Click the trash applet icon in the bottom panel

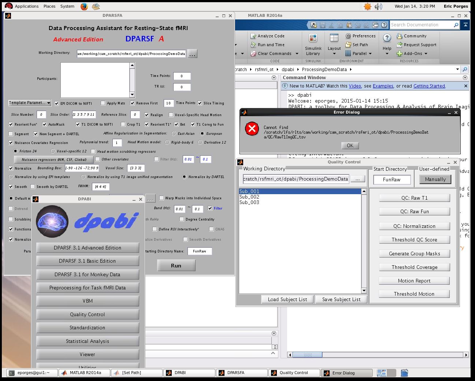(404, 373)
